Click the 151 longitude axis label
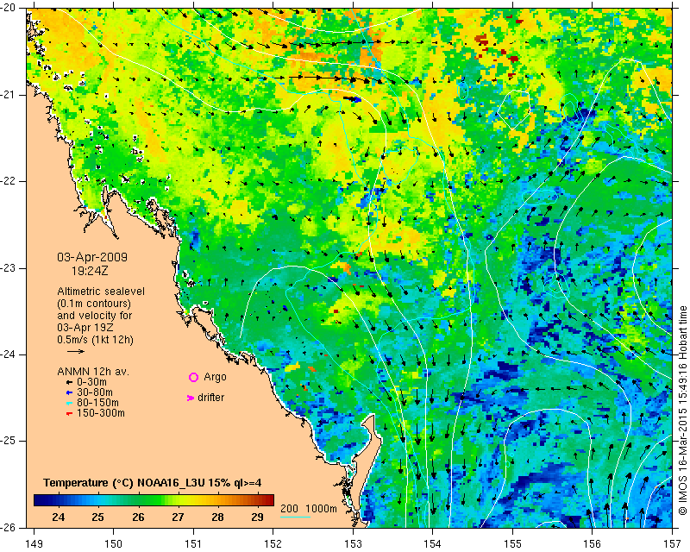690x552 pixels. click(x=193, y=544)
